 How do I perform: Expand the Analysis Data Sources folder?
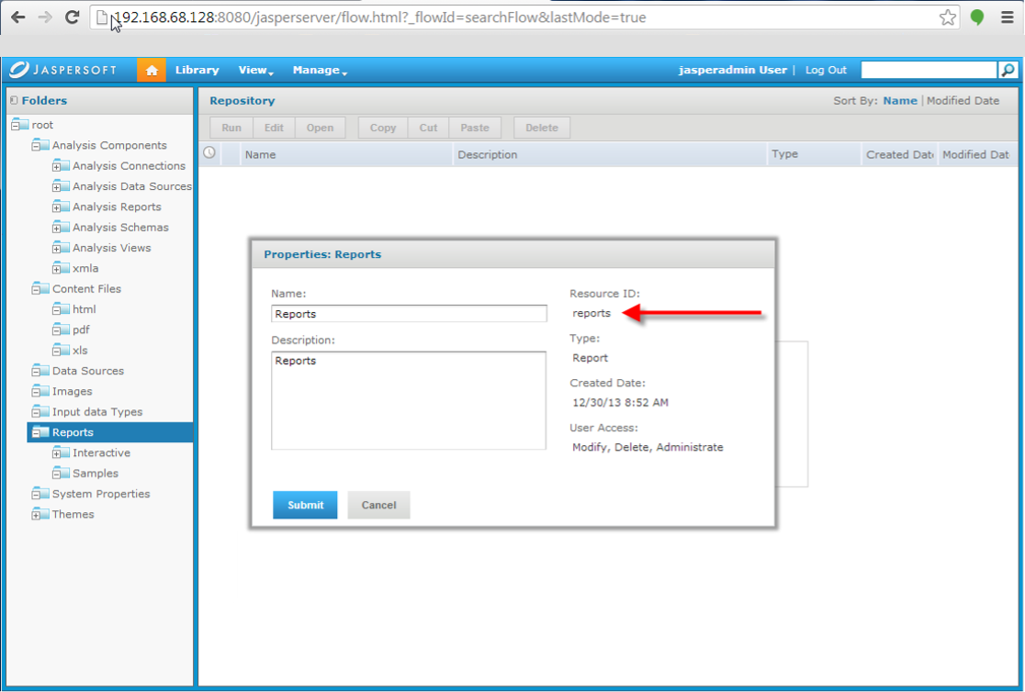[x=57, y=187]
